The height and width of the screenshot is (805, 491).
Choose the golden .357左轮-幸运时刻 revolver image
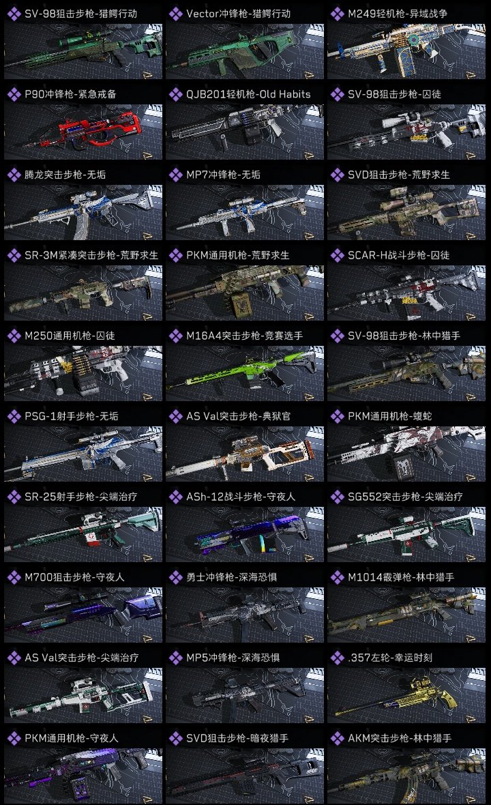point(406,695)
